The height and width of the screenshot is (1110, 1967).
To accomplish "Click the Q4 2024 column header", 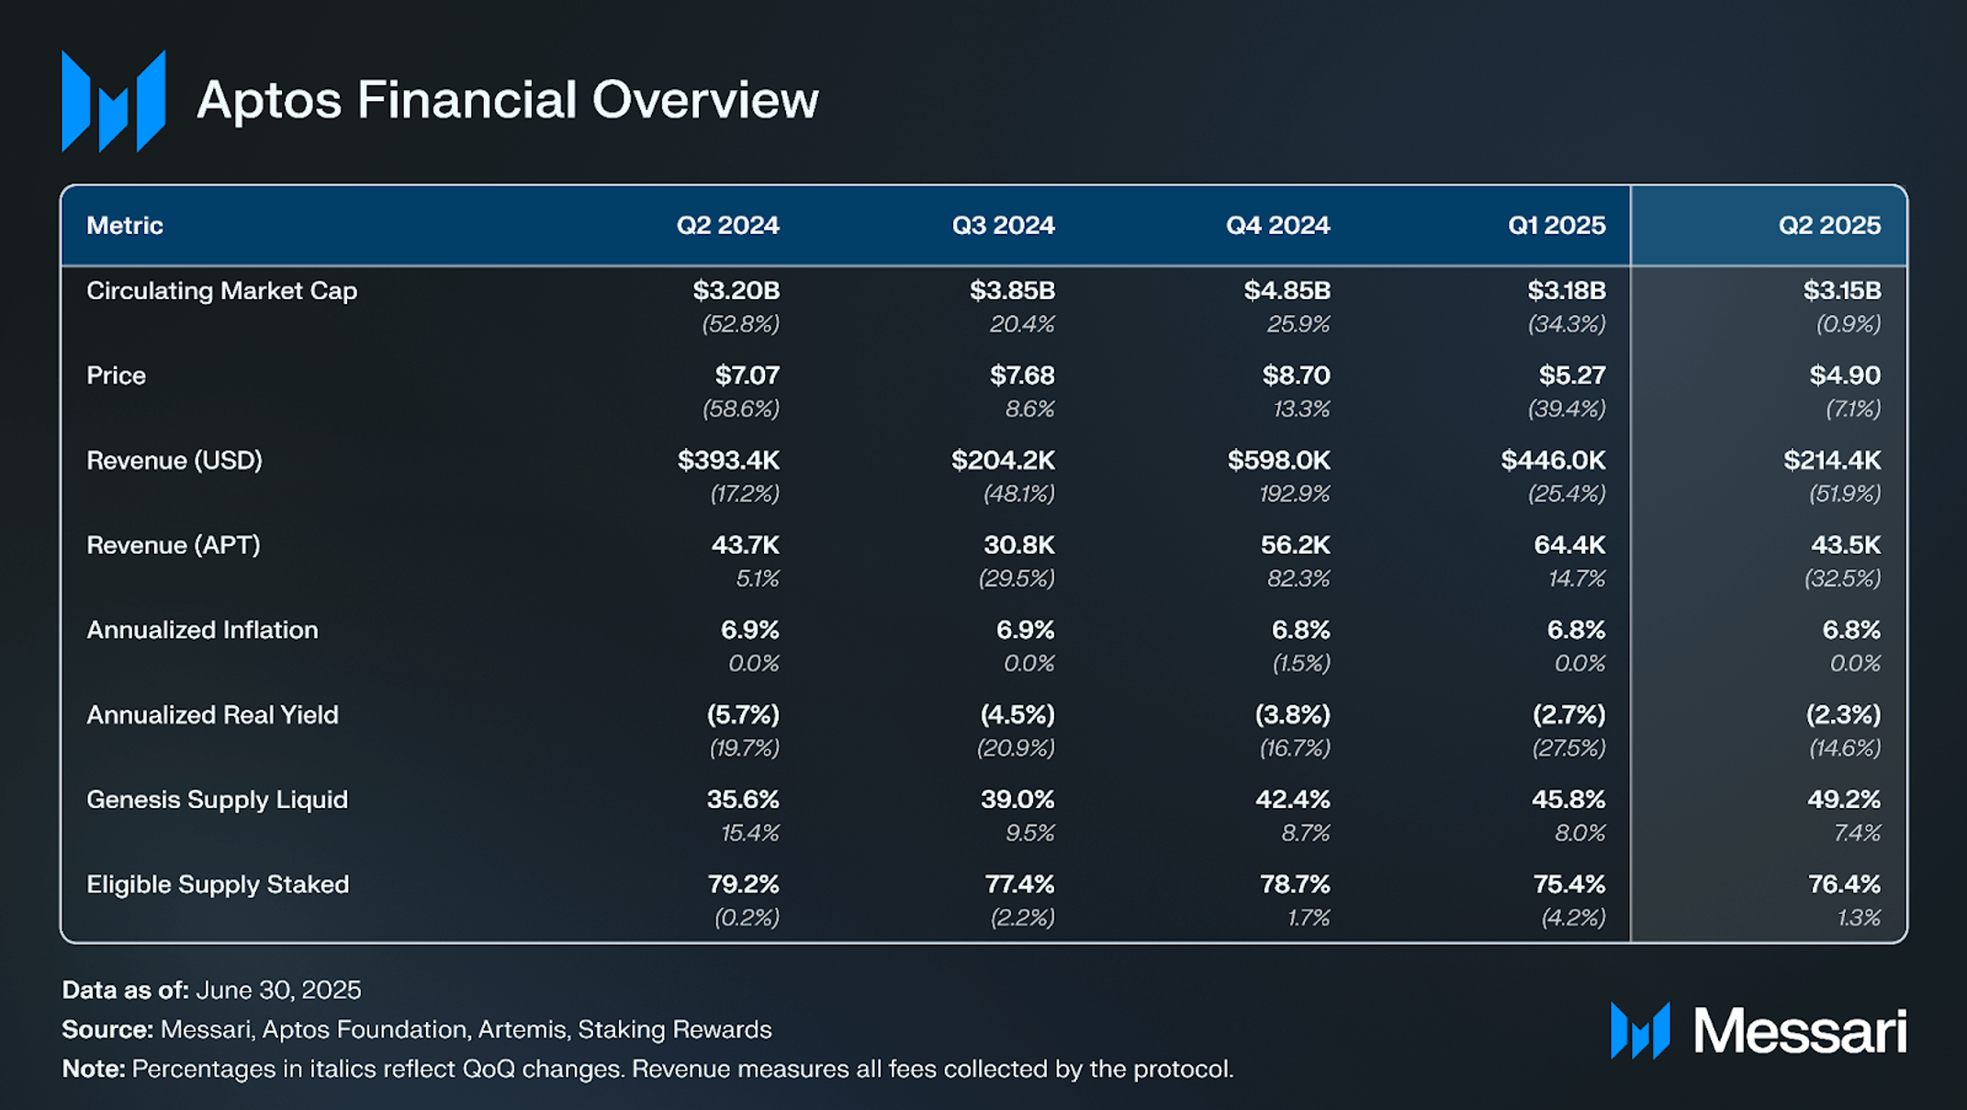I will [1277, 226].
